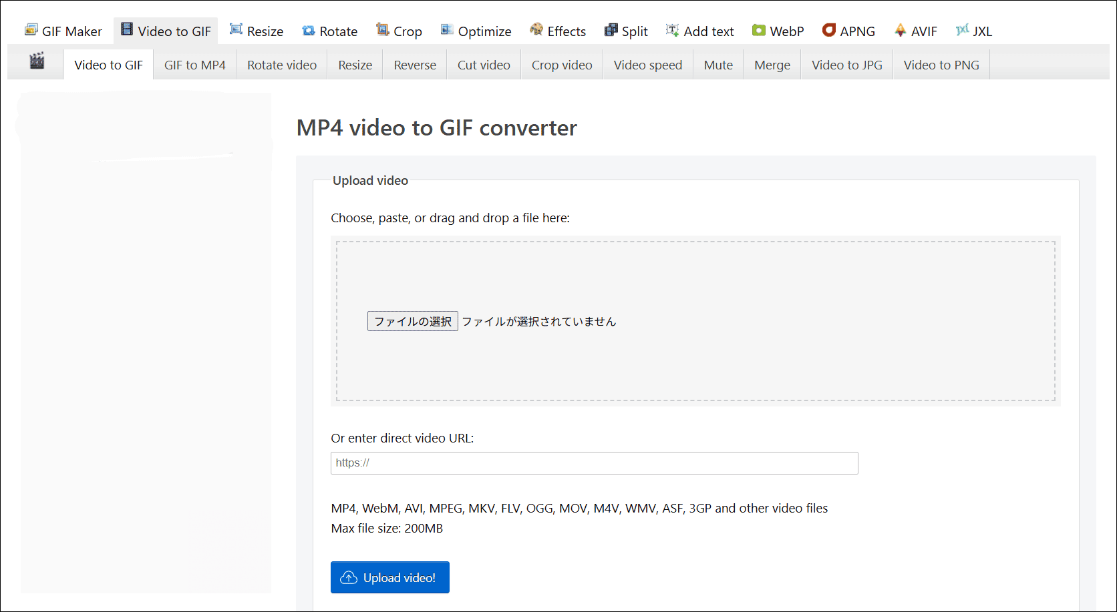Image resolution: width=1117 pixels, height=612 pixels.
Task: Click the film strip Video to GIF icon
Action: tap(126, 29)
